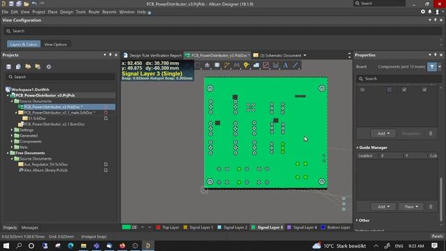Open the document tabs overflow dropdown arrow
This screenshot has height=251, width=446.
click(x=305, y=55)
